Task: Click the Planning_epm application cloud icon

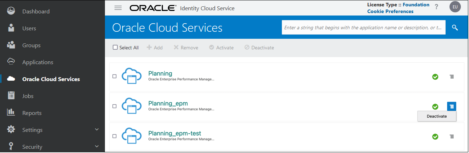Action: click(x=131, y=106)
